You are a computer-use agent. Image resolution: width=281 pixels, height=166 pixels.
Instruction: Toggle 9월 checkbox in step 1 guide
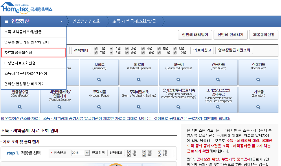tap(159, 155)
